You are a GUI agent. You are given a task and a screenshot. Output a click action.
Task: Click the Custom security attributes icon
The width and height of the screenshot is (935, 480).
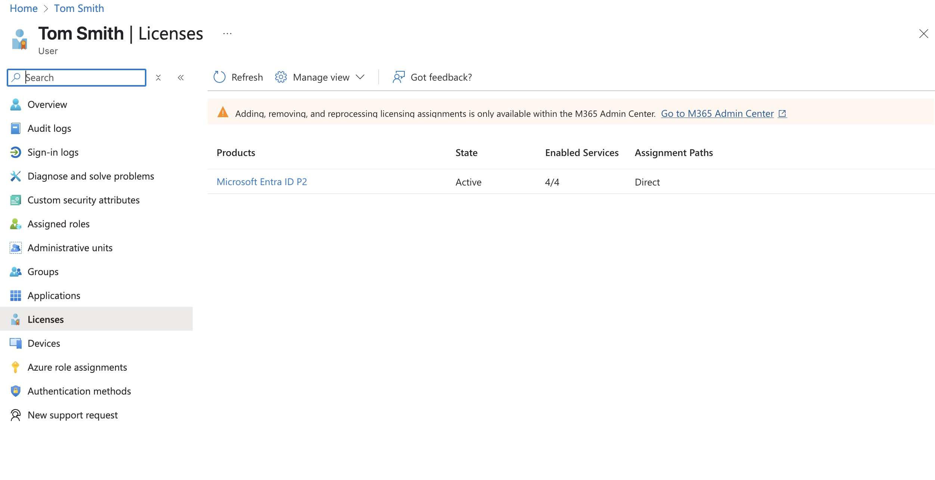click(x=15, y=200)
